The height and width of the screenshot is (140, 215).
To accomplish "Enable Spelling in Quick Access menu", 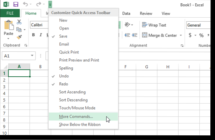I will [x=83, y=68].
